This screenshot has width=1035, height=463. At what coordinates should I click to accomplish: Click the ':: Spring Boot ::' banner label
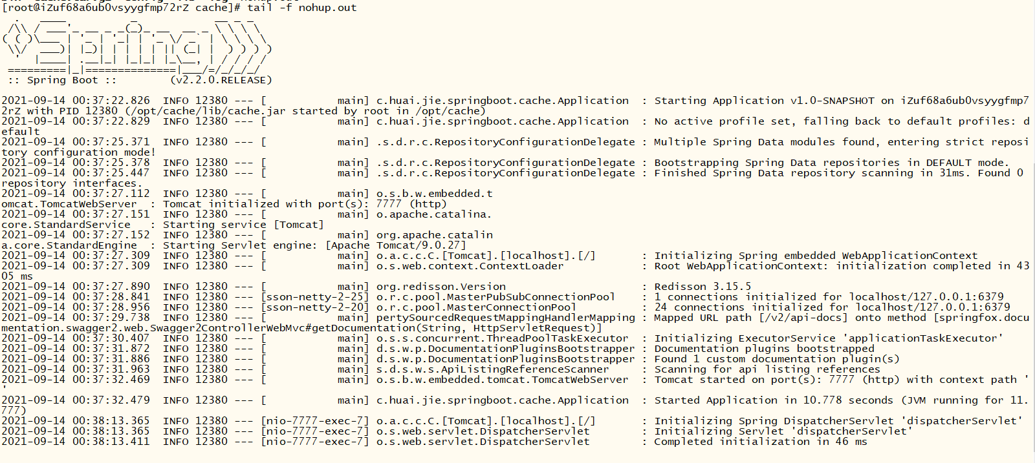click(63, 80)
